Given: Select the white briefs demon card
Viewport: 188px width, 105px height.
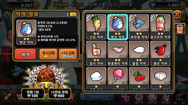Looking at the screenshot, I should [160, 79].
